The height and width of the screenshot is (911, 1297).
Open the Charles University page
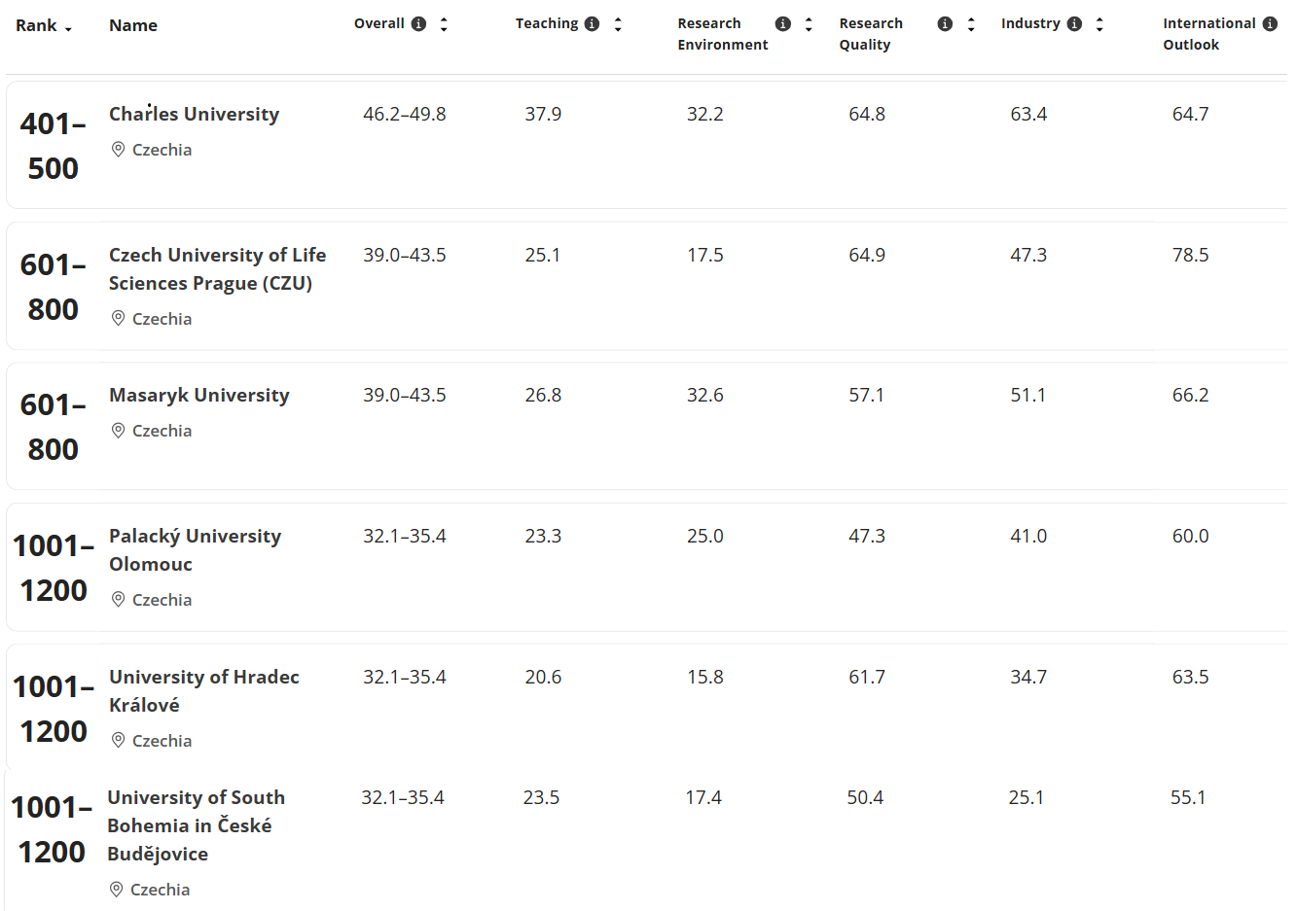tap(194, 114)
